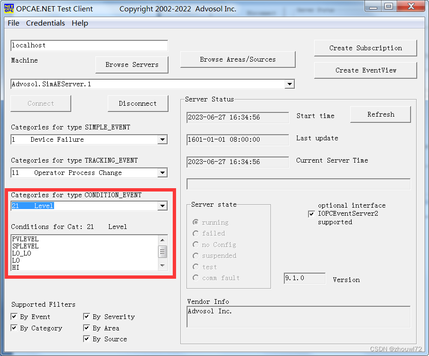
Task: Maximize the OPCAE.NET Test Client window
Action: tap(389, 7)
